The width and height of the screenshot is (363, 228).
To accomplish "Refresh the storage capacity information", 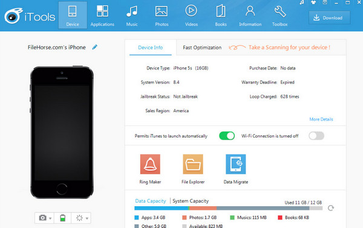I will pyautogui.click(x=330, y=208).
